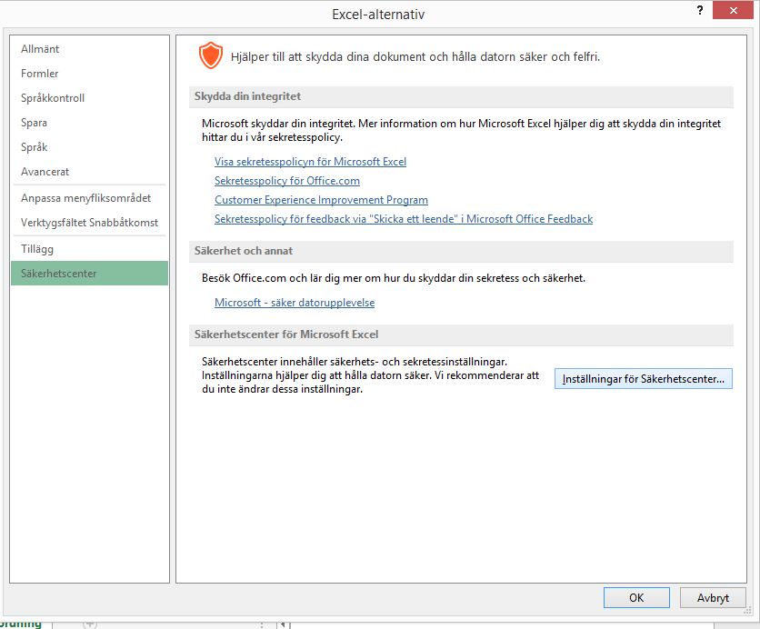Viewport: 760px width, 629px height.
Task: Open Customer Experience Improvement Program link
Action: [x=321, y=200]
